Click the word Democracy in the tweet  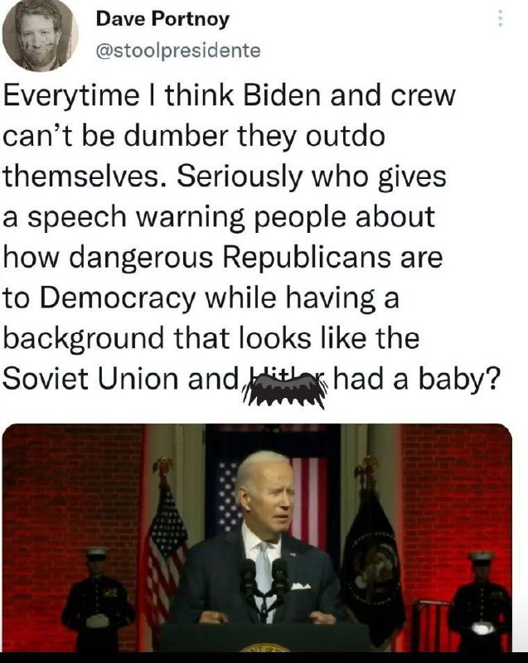(x=118, y=299)
